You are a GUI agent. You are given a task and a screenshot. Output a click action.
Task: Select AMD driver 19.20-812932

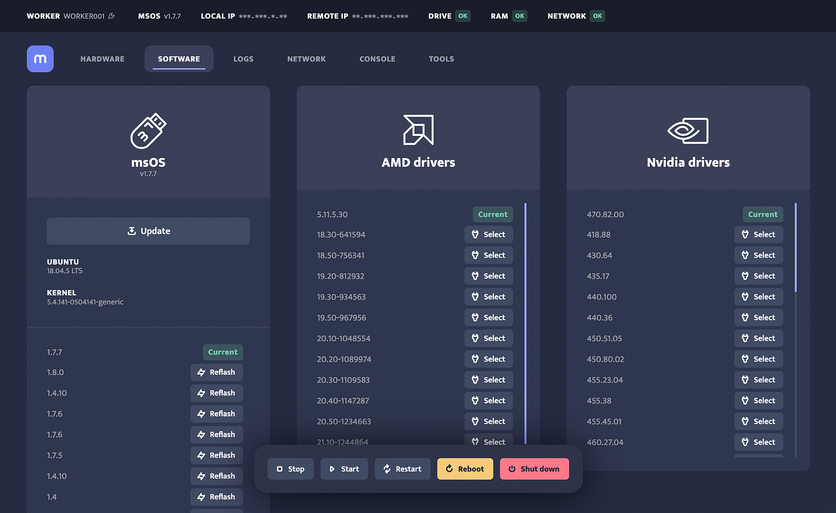point(488,276)
